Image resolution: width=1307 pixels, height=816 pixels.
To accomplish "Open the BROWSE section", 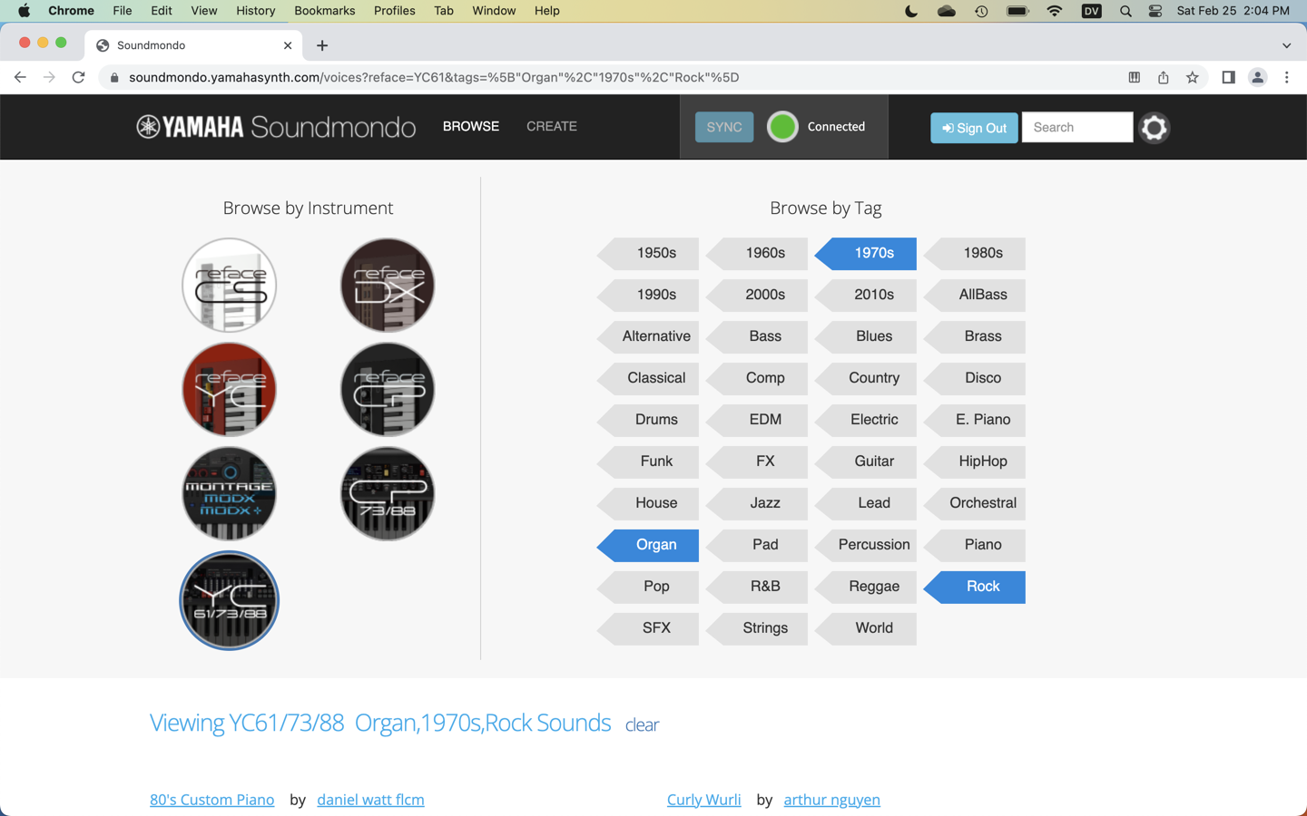I will pyautogui.click(x=470, y=126).
